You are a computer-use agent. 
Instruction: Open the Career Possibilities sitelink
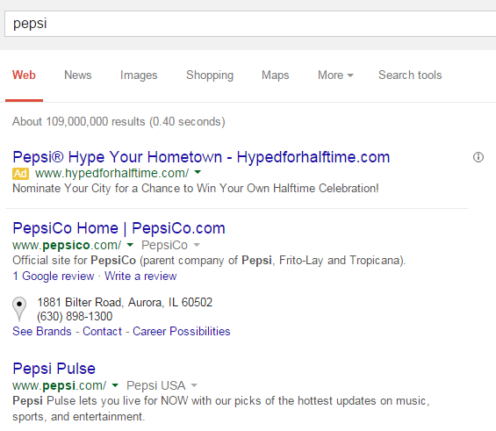[181, 332]
